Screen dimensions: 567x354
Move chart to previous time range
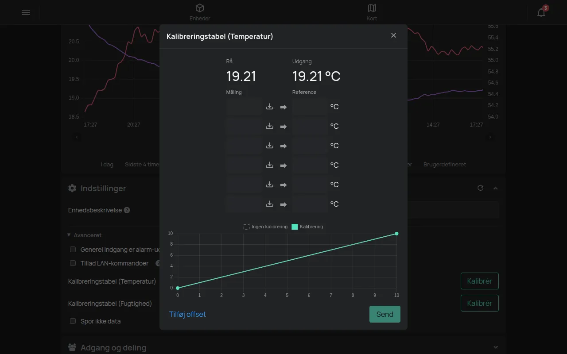(77, 137)
